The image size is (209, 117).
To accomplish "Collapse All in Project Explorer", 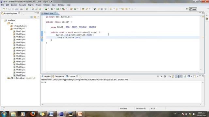I will (x=31, y=17).
